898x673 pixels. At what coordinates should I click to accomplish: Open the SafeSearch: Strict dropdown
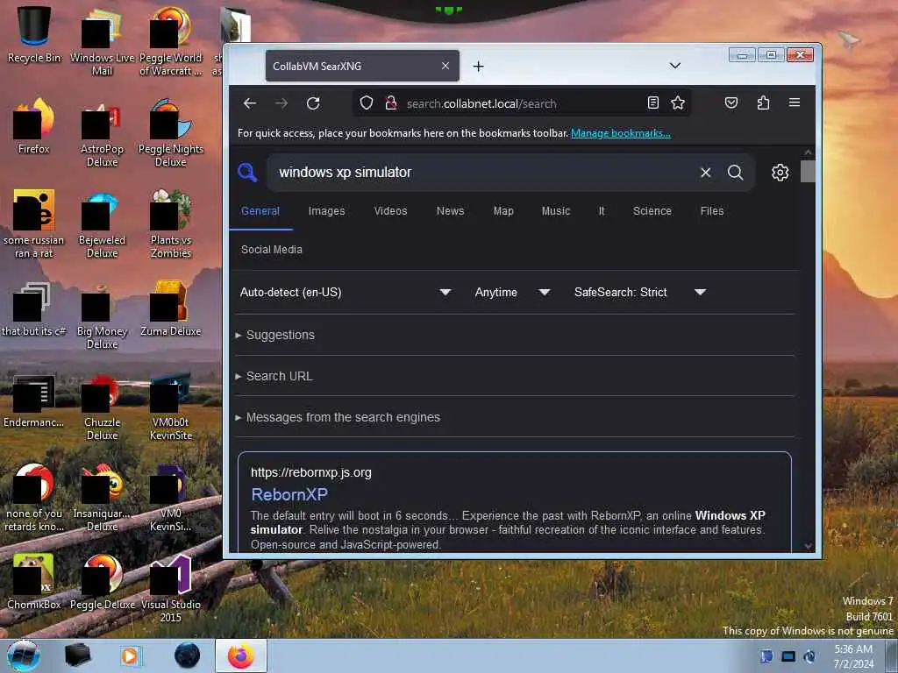pos(639,293)
